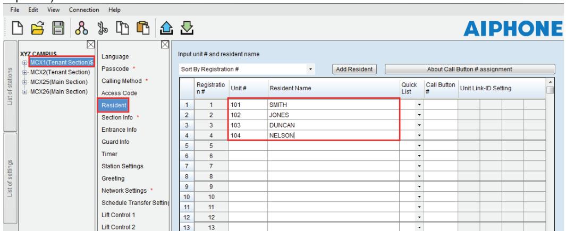Open Quick List dropdown in registration row 5
Viewport: 566px width, 231px height.
(x=419, y=146)
